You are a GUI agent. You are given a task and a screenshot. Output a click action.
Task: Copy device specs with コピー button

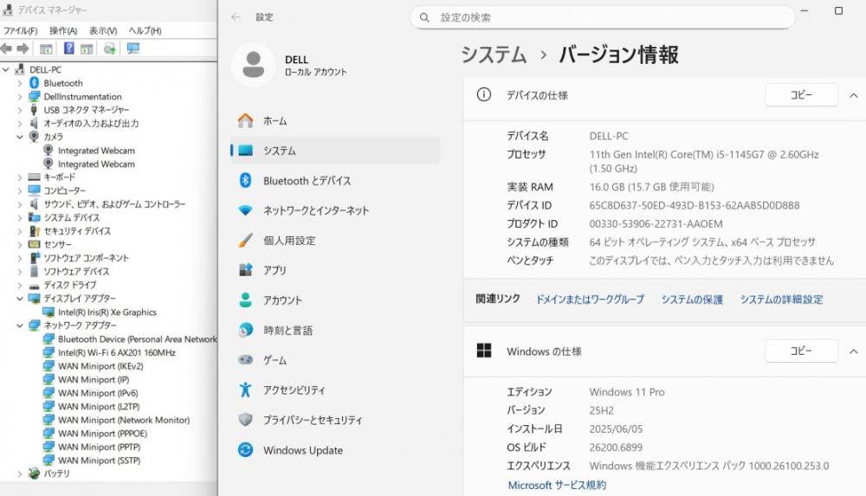tap(801, 95)
